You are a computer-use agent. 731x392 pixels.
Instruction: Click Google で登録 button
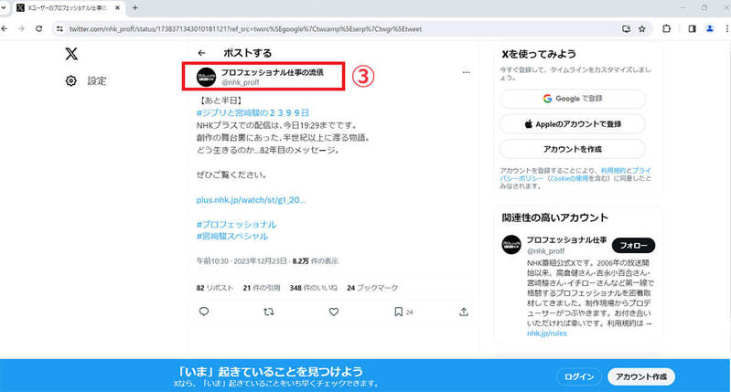[x=573, y=99]
